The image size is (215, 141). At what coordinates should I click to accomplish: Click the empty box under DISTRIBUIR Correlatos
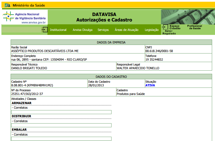coord(61,125)
